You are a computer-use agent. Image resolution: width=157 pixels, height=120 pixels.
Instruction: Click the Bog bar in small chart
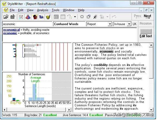(x=14, y=99)
